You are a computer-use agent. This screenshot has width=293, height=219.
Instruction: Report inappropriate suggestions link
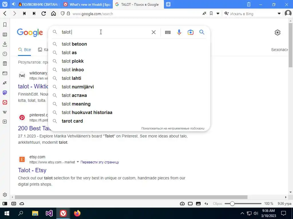click(173, 128)
